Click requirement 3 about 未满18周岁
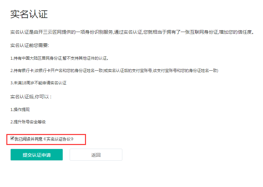Screen dimensions: 263x187 (38, 83)
